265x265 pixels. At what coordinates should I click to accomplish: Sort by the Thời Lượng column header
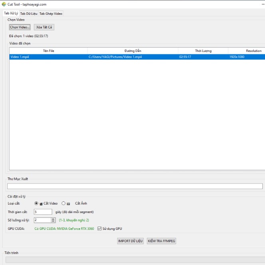pyautogui.click(x=203, y=51)
